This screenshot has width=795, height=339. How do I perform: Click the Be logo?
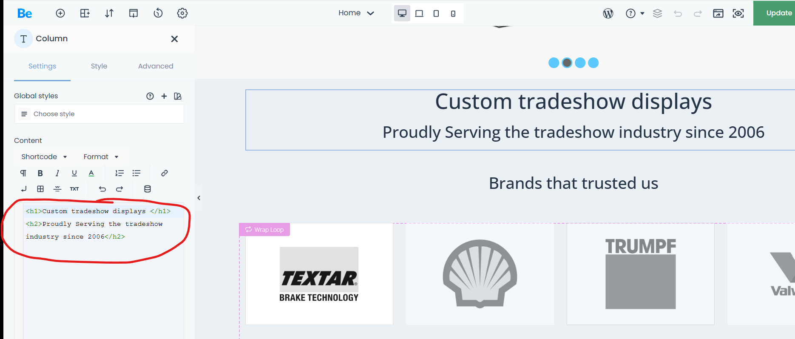25,13
